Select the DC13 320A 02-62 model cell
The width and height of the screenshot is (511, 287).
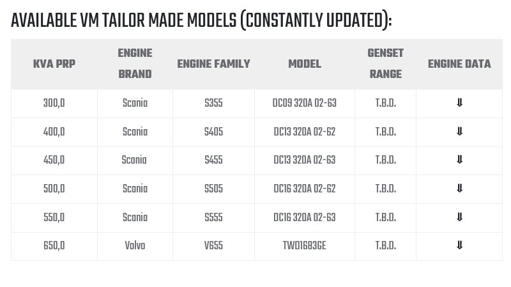[305, 132]
